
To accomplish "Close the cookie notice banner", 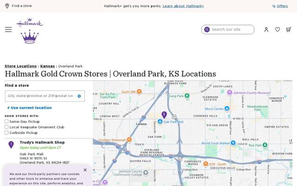I will click(x=85, y=170).
